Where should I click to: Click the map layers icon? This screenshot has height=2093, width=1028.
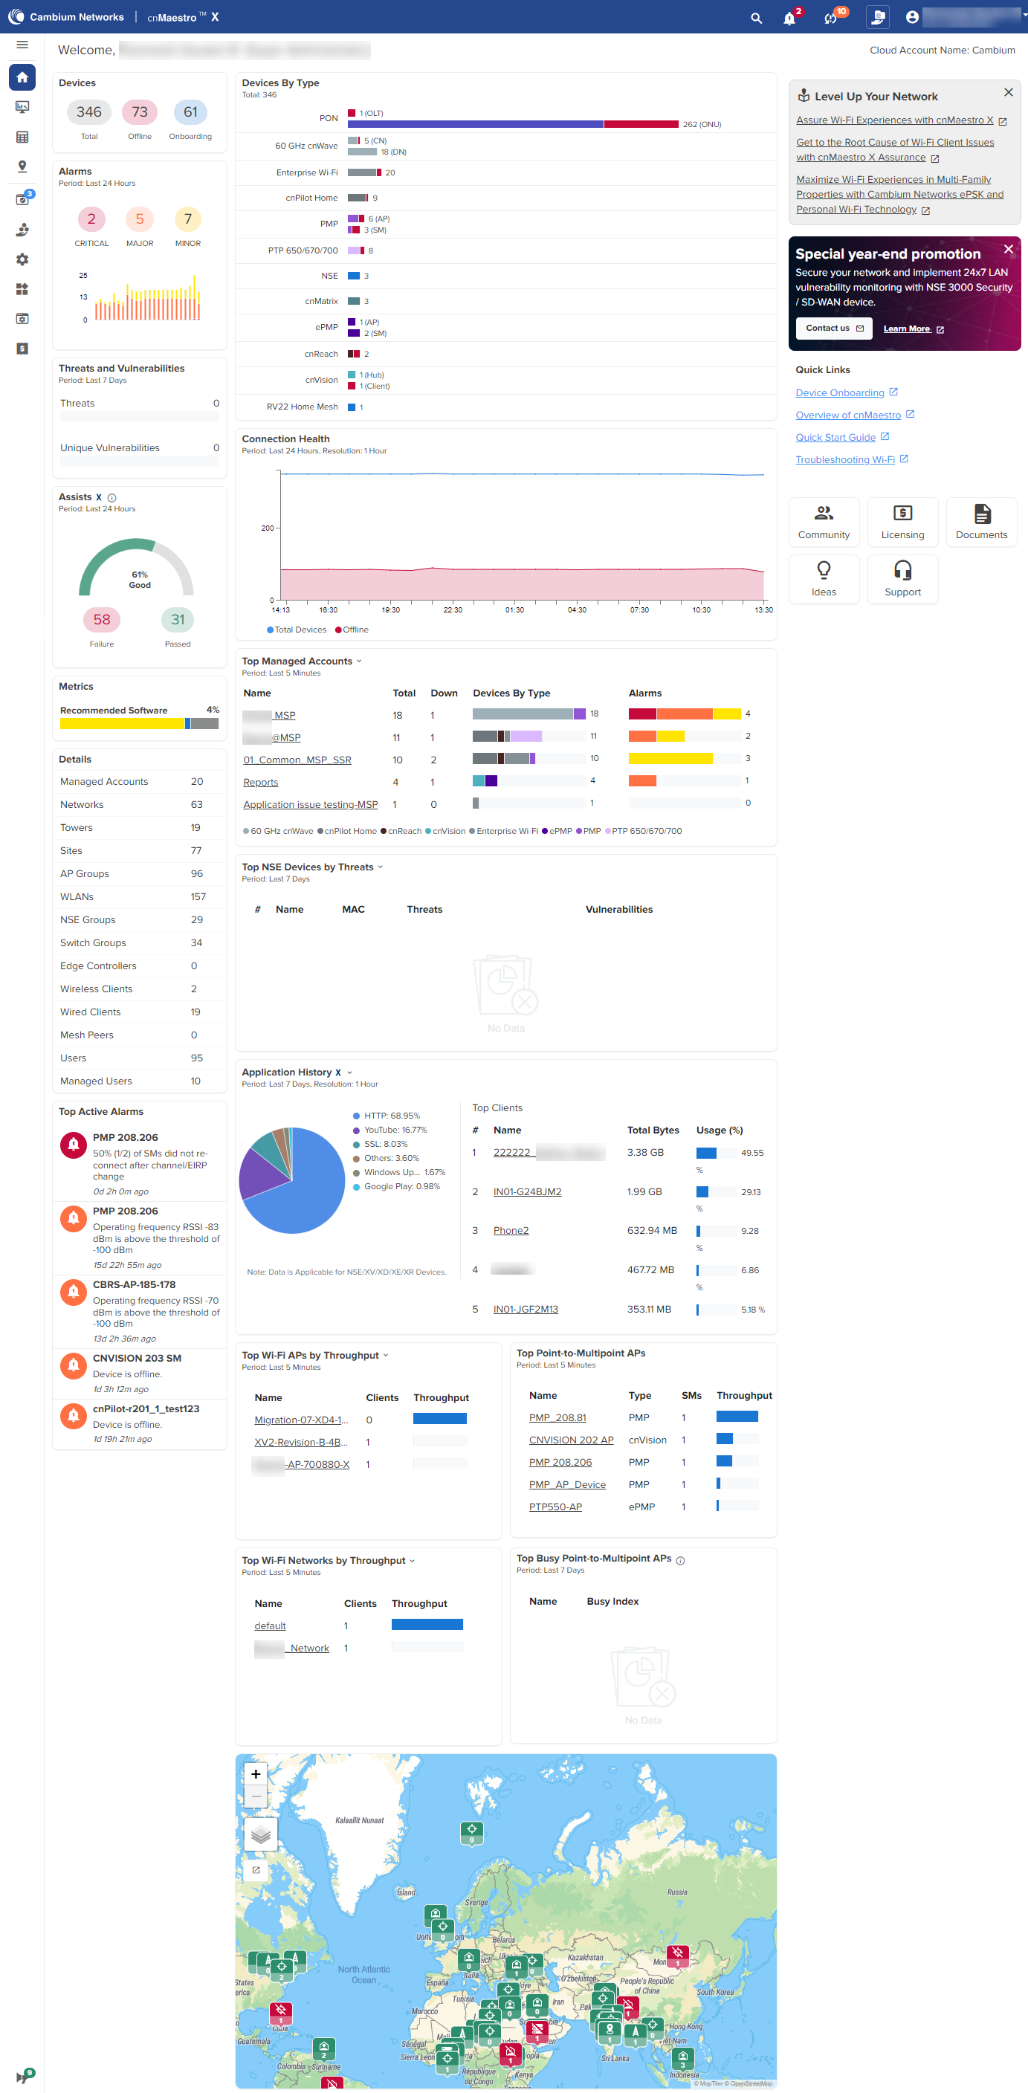(x=260, y=1834)
